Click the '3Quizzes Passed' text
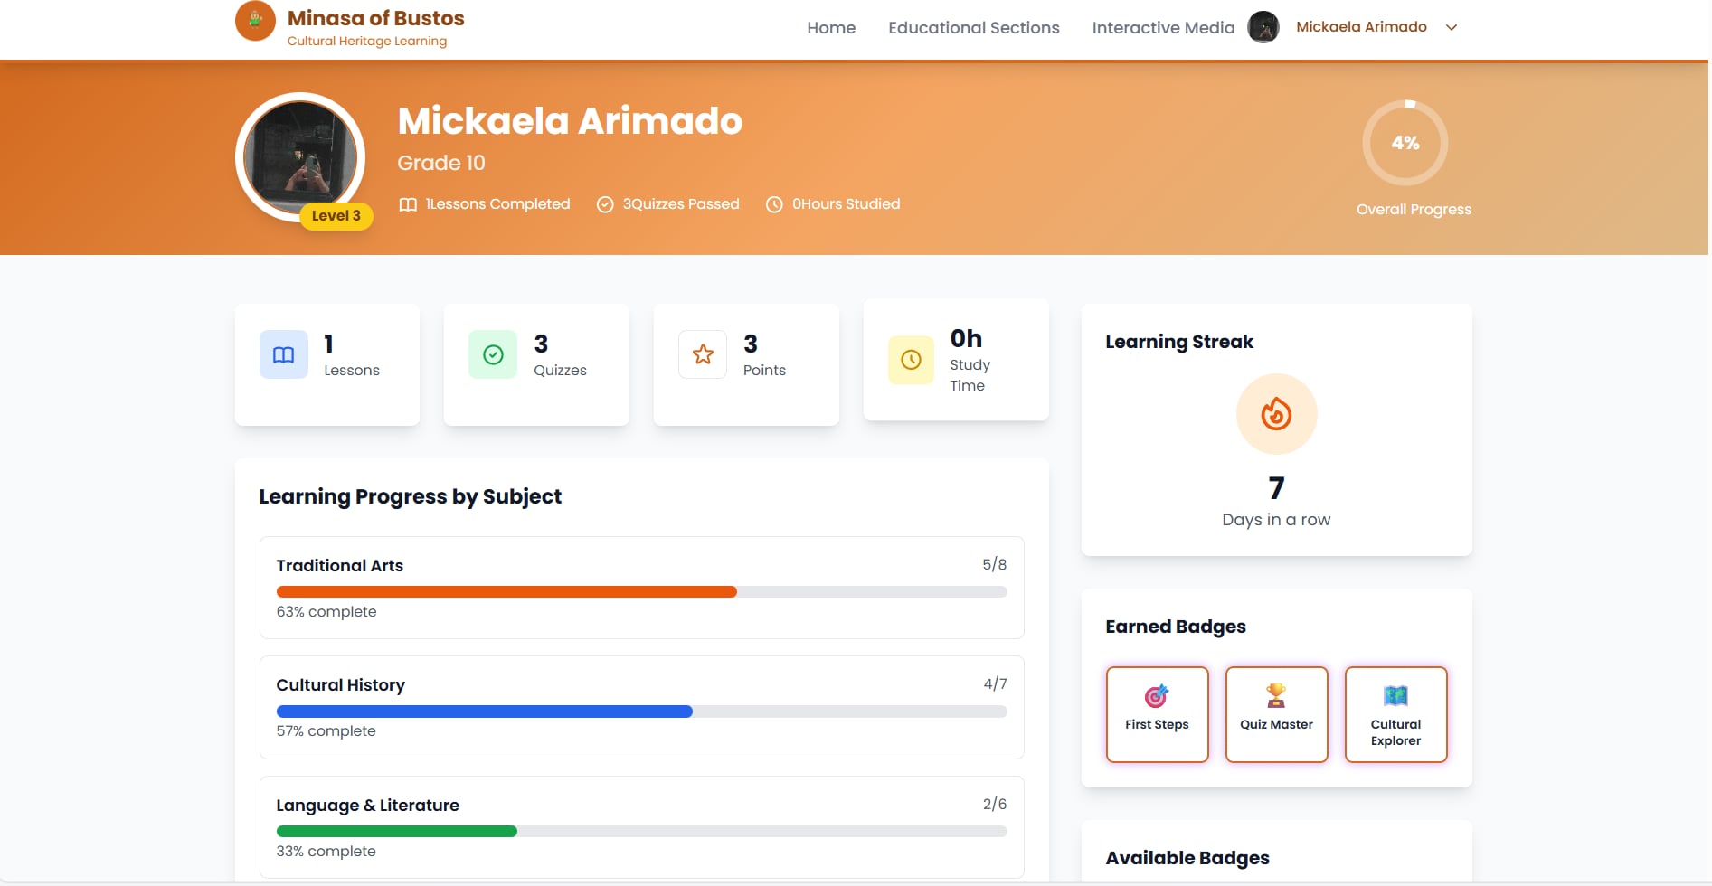This screenshot has height=886, width=1712. [x=680, y=204]
